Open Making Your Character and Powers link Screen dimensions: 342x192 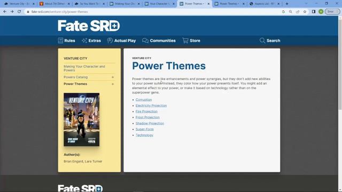coord(84,68)
